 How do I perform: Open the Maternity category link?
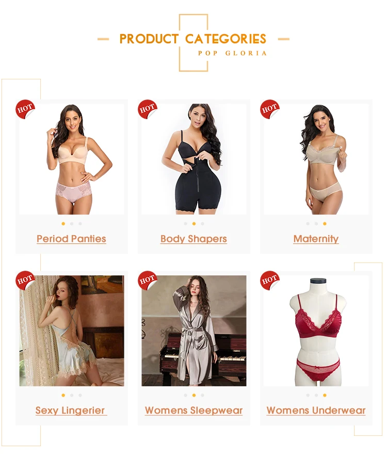point(316,239)
